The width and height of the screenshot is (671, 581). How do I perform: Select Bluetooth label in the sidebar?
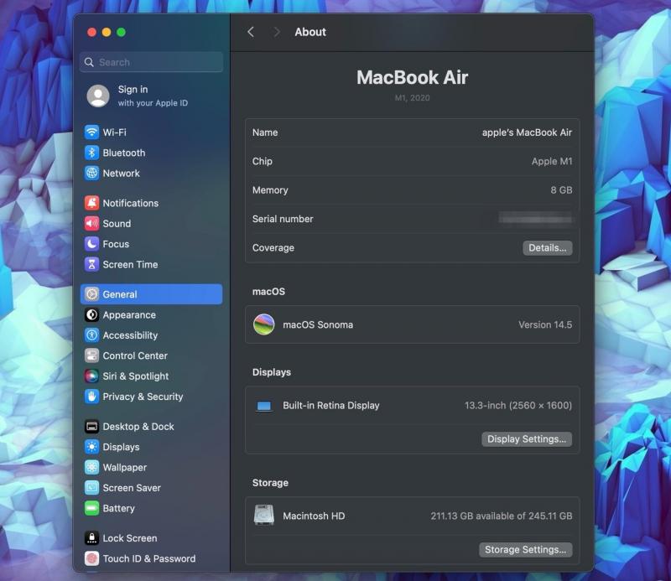[x=123, y=153]
